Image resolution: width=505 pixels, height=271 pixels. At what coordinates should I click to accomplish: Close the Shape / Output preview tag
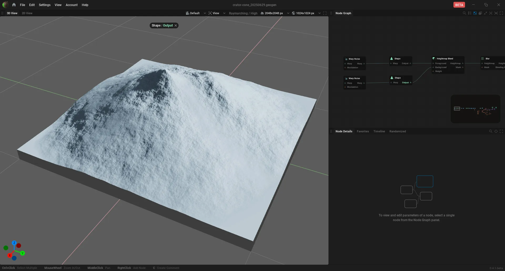tap(176, 25)
